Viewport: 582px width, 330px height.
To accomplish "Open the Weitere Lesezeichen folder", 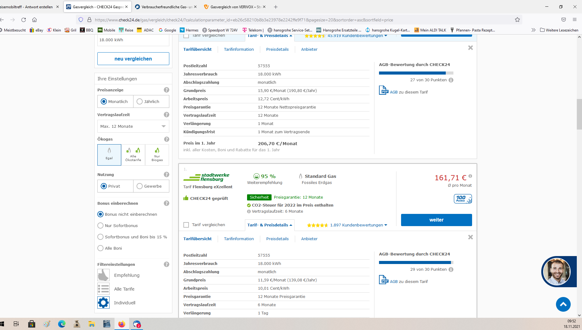I will pyautogui.click(x=559, y=30).
